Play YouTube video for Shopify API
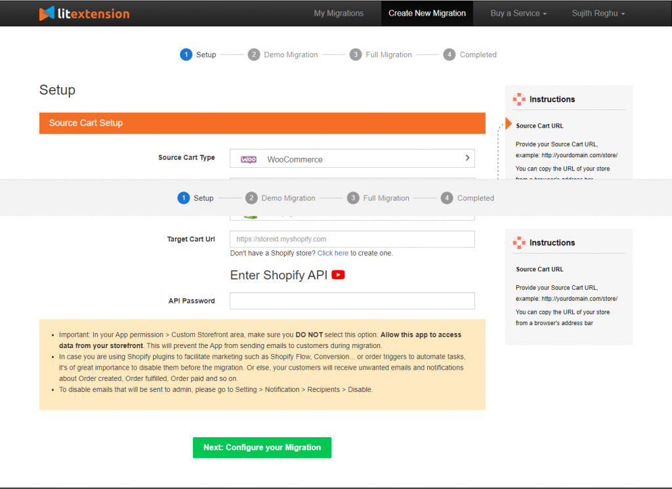The image size is (672, 489). pos(338,275)
